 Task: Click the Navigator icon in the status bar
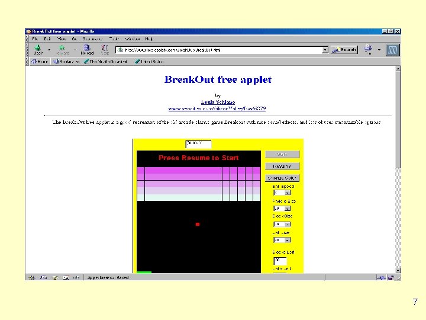pos(32,277)
